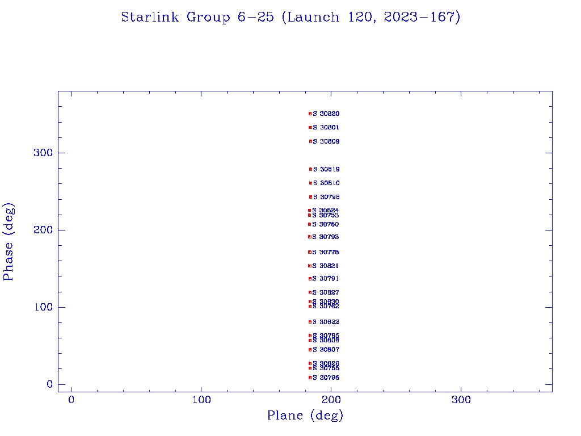Click the 200 tick label on Plane axis
Image resolution: width=581 pixels, height=436 pixels.
[x=331, y=400]
